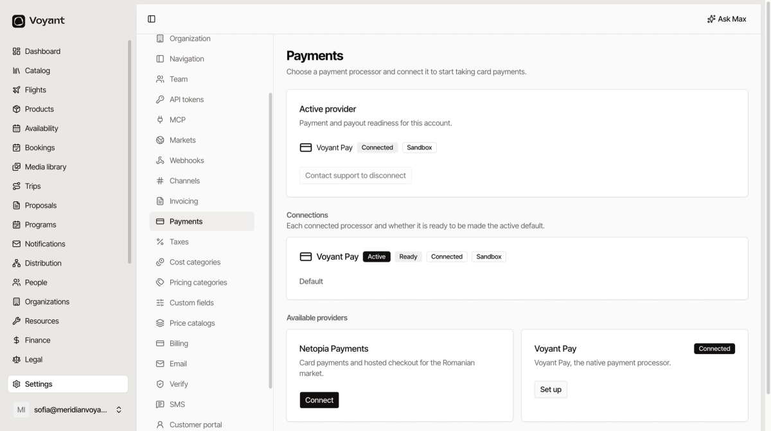Click the Markets globe icon

160,140
